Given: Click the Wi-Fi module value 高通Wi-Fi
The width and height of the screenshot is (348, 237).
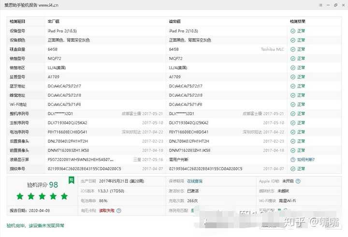Looking at the screenshot, I should [x=287, y=201].
